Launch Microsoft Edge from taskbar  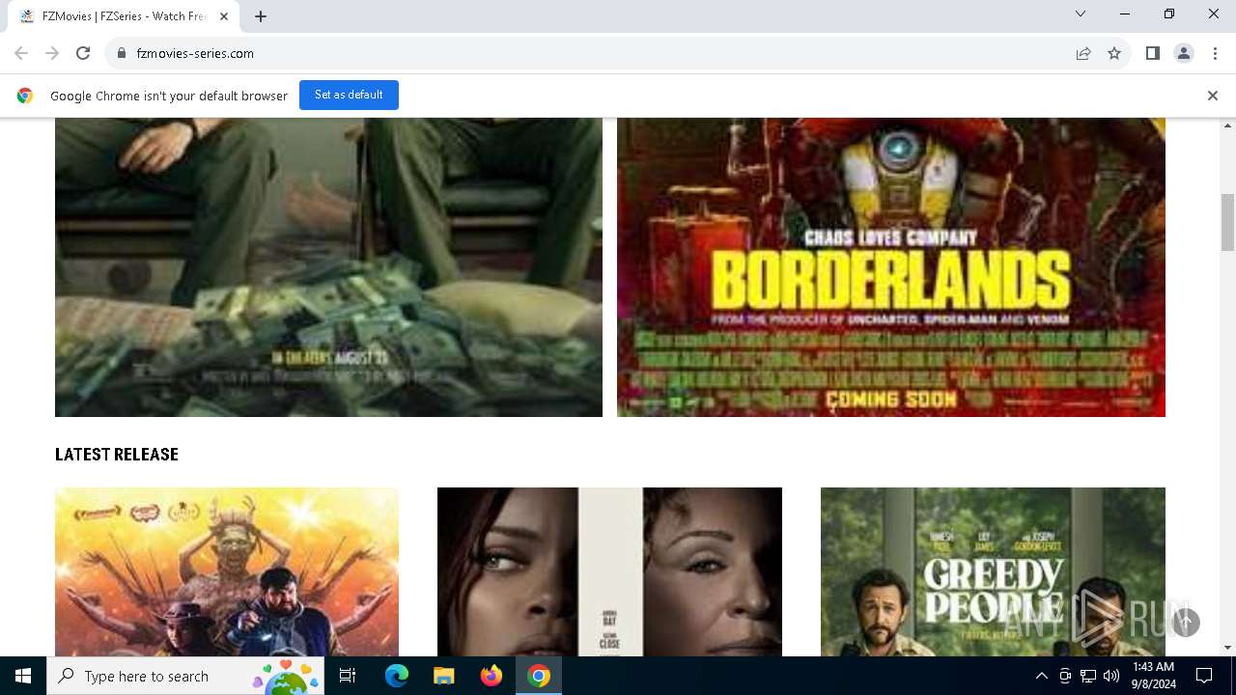pos(397,676)
